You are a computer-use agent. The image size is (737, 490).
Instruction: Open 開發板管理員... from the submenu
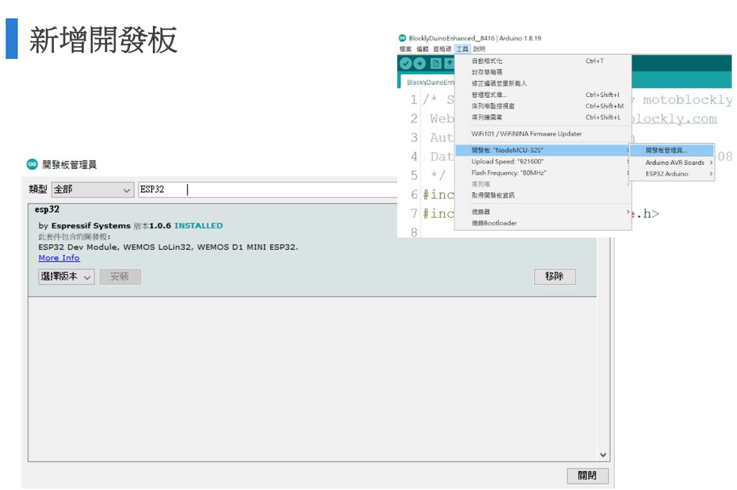(x=672, y=150)
